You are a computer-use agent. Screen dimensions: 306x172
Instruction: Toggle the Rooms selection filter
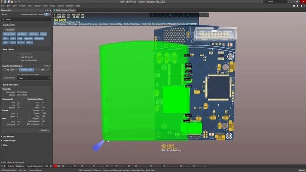(x=21, y=43)
